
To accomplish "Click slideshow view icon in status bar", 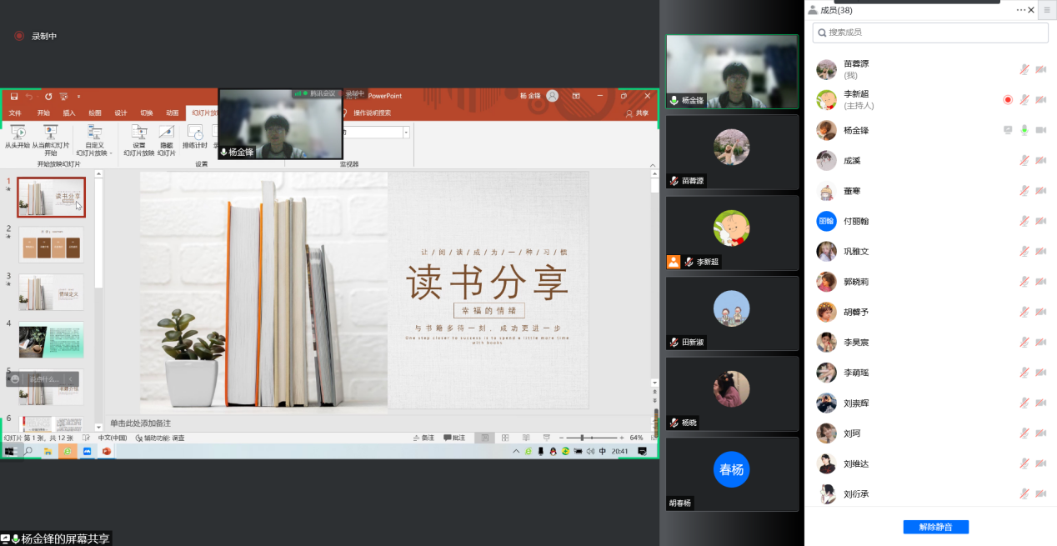I will [547, 438].
